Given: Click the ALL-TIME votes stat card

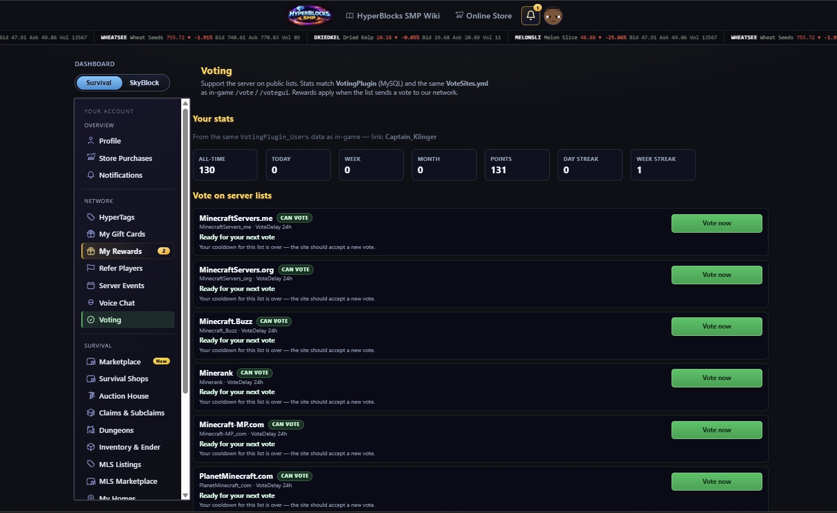Looking at the screenshot, I should pos(225,165).
